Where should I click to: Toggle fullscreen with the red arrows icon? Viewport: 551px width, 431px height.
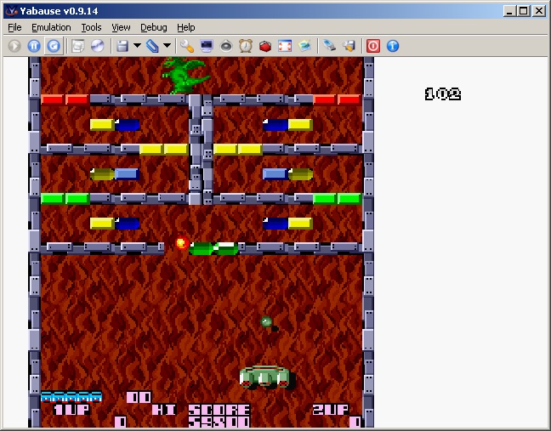(x=285, y=46)
